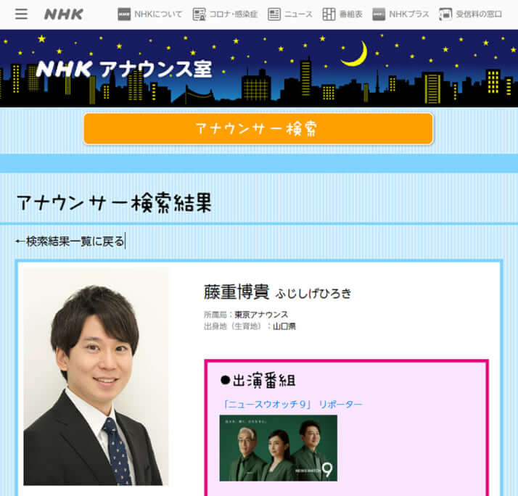Click the コロナ・感染症 icon
Screen dimensions: 518x496
click(199, 15)
